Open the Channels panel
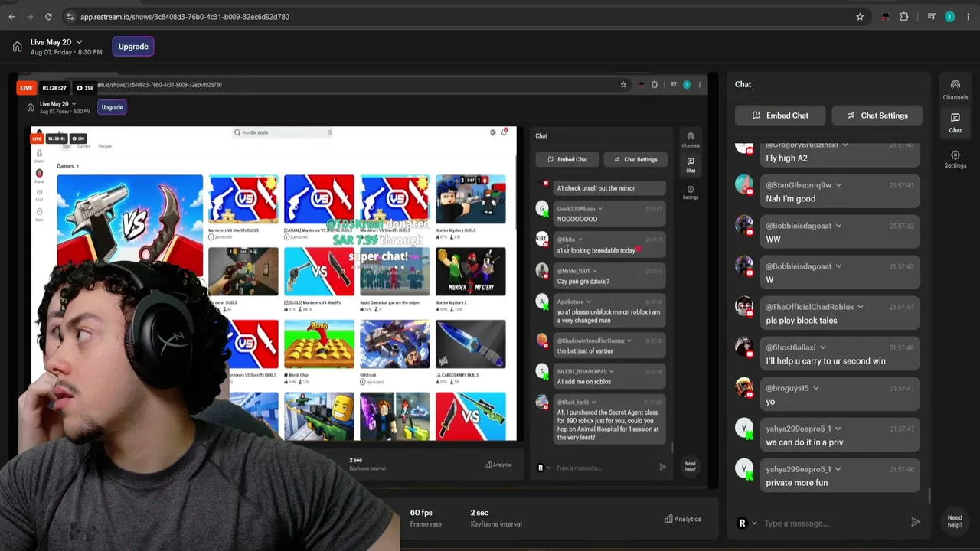980x551 pixels. coord(955,90)
